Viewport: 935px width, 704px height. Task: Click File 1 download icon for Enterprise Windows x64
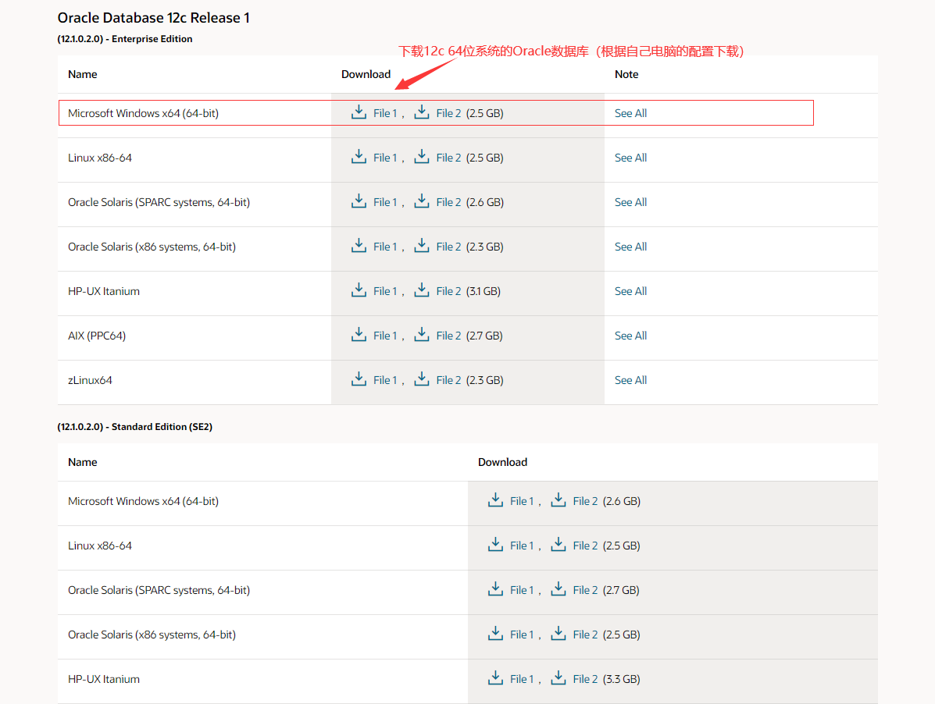[x=359, y=112]
